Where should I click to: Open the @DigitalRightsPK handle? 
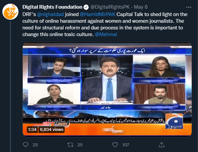(x=110, y=7)
